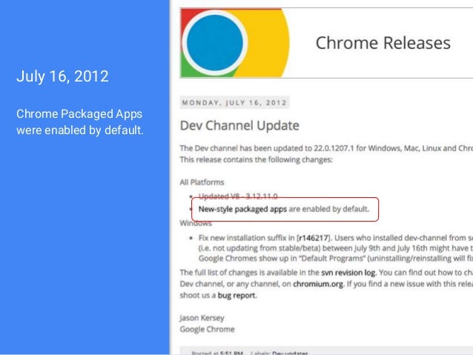Image resolution: width=473 pixels, height=355 pixels.
Task: Visit the chromium.org link
Action: click(x=318, y=284)
